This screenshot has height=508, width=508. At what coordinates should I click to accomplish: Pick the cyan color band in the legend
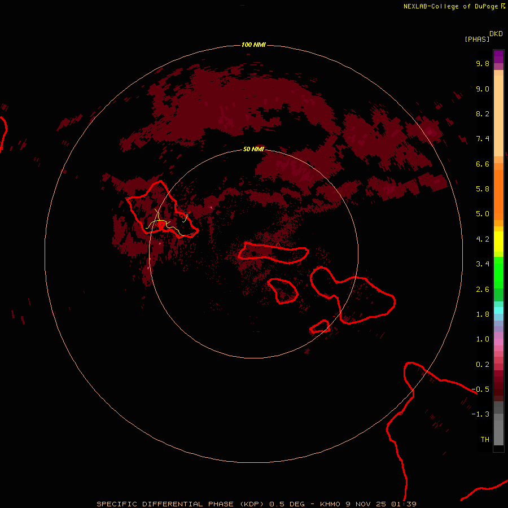coord(498,310)
